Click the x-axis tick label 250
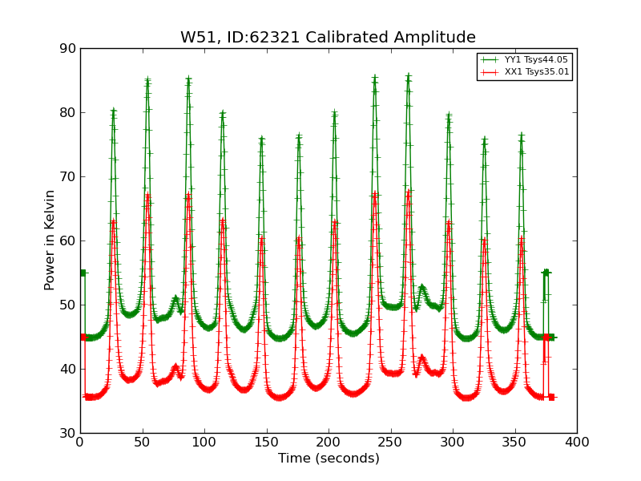Image resolution: width=641 pixels, height=481 pixels. [390, 443]
